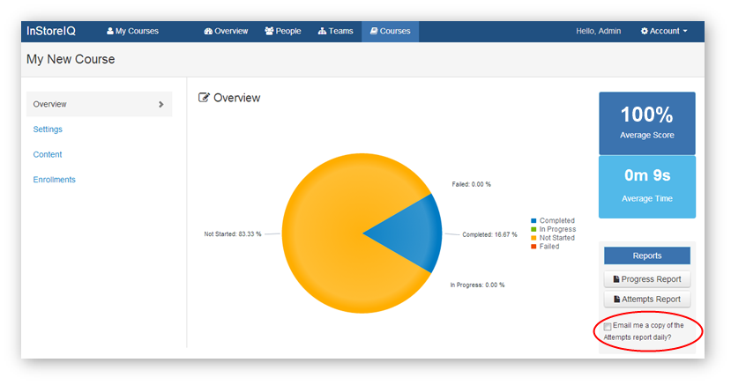Click the chevron arrow on Overview sidebar item
The width and height of the screenshot is (731, 385).
point(161,104)
